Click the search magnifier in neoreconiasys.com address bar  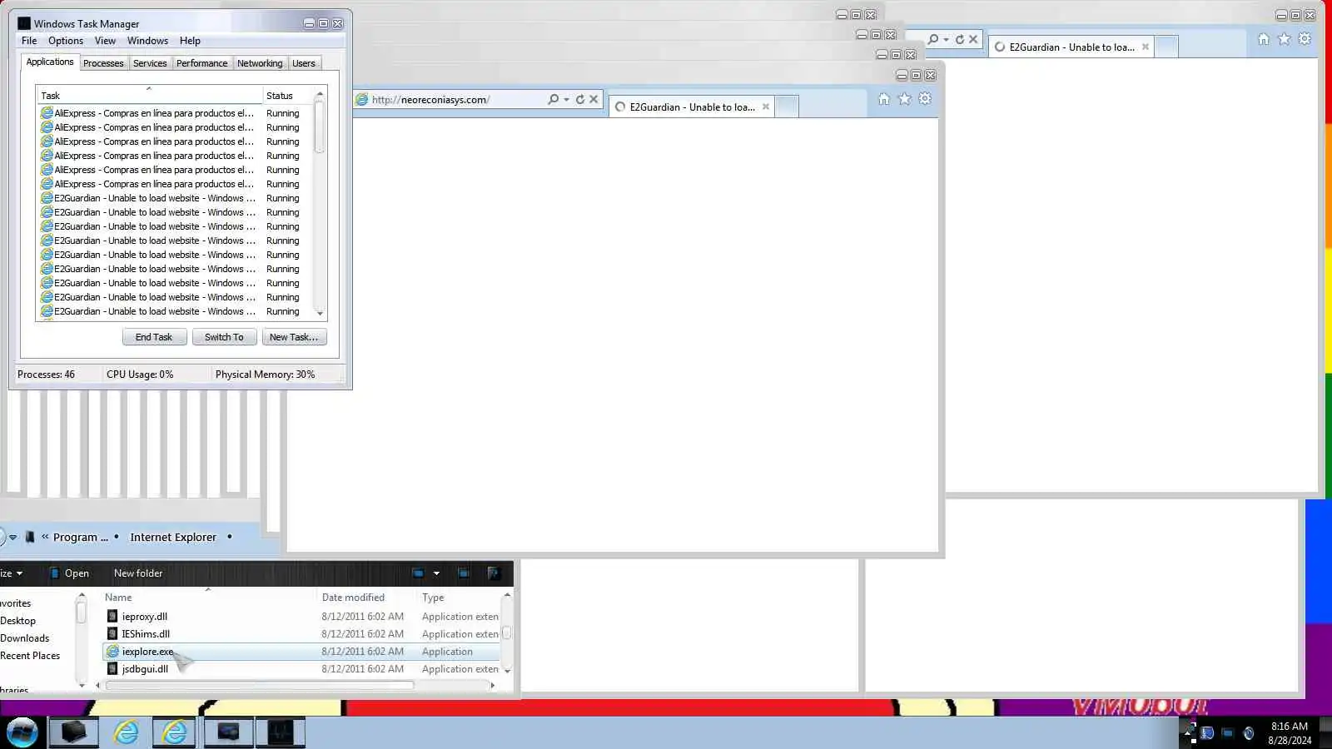coord(553,99)
